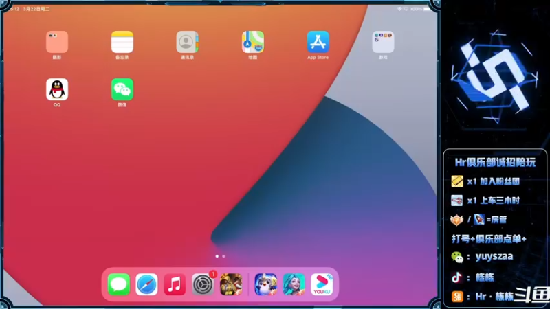The height and width of the screenshot is (309, 550).
Task: Launch the blue penguin game in dock
Action: coord(265,284)
